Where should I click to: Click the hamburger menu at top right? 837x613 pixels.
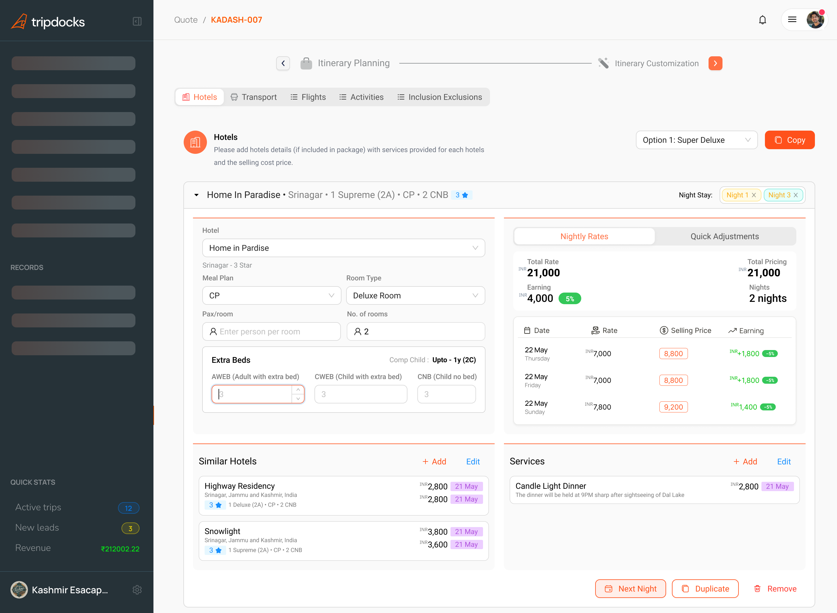[792, 20]
